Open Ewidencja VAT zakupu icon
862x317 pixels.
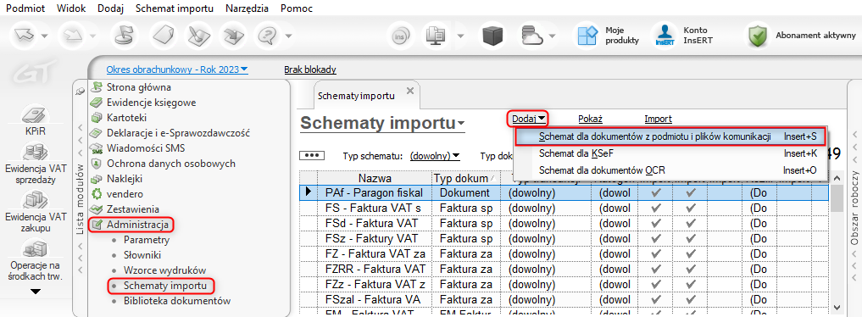[x=36, y=201]
